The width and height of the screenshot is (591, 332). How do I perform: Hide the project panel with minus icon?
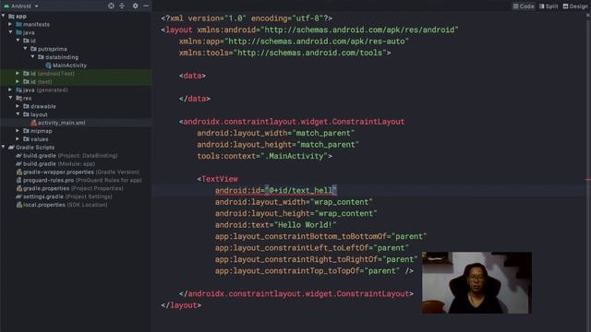(x=146, y=6)
